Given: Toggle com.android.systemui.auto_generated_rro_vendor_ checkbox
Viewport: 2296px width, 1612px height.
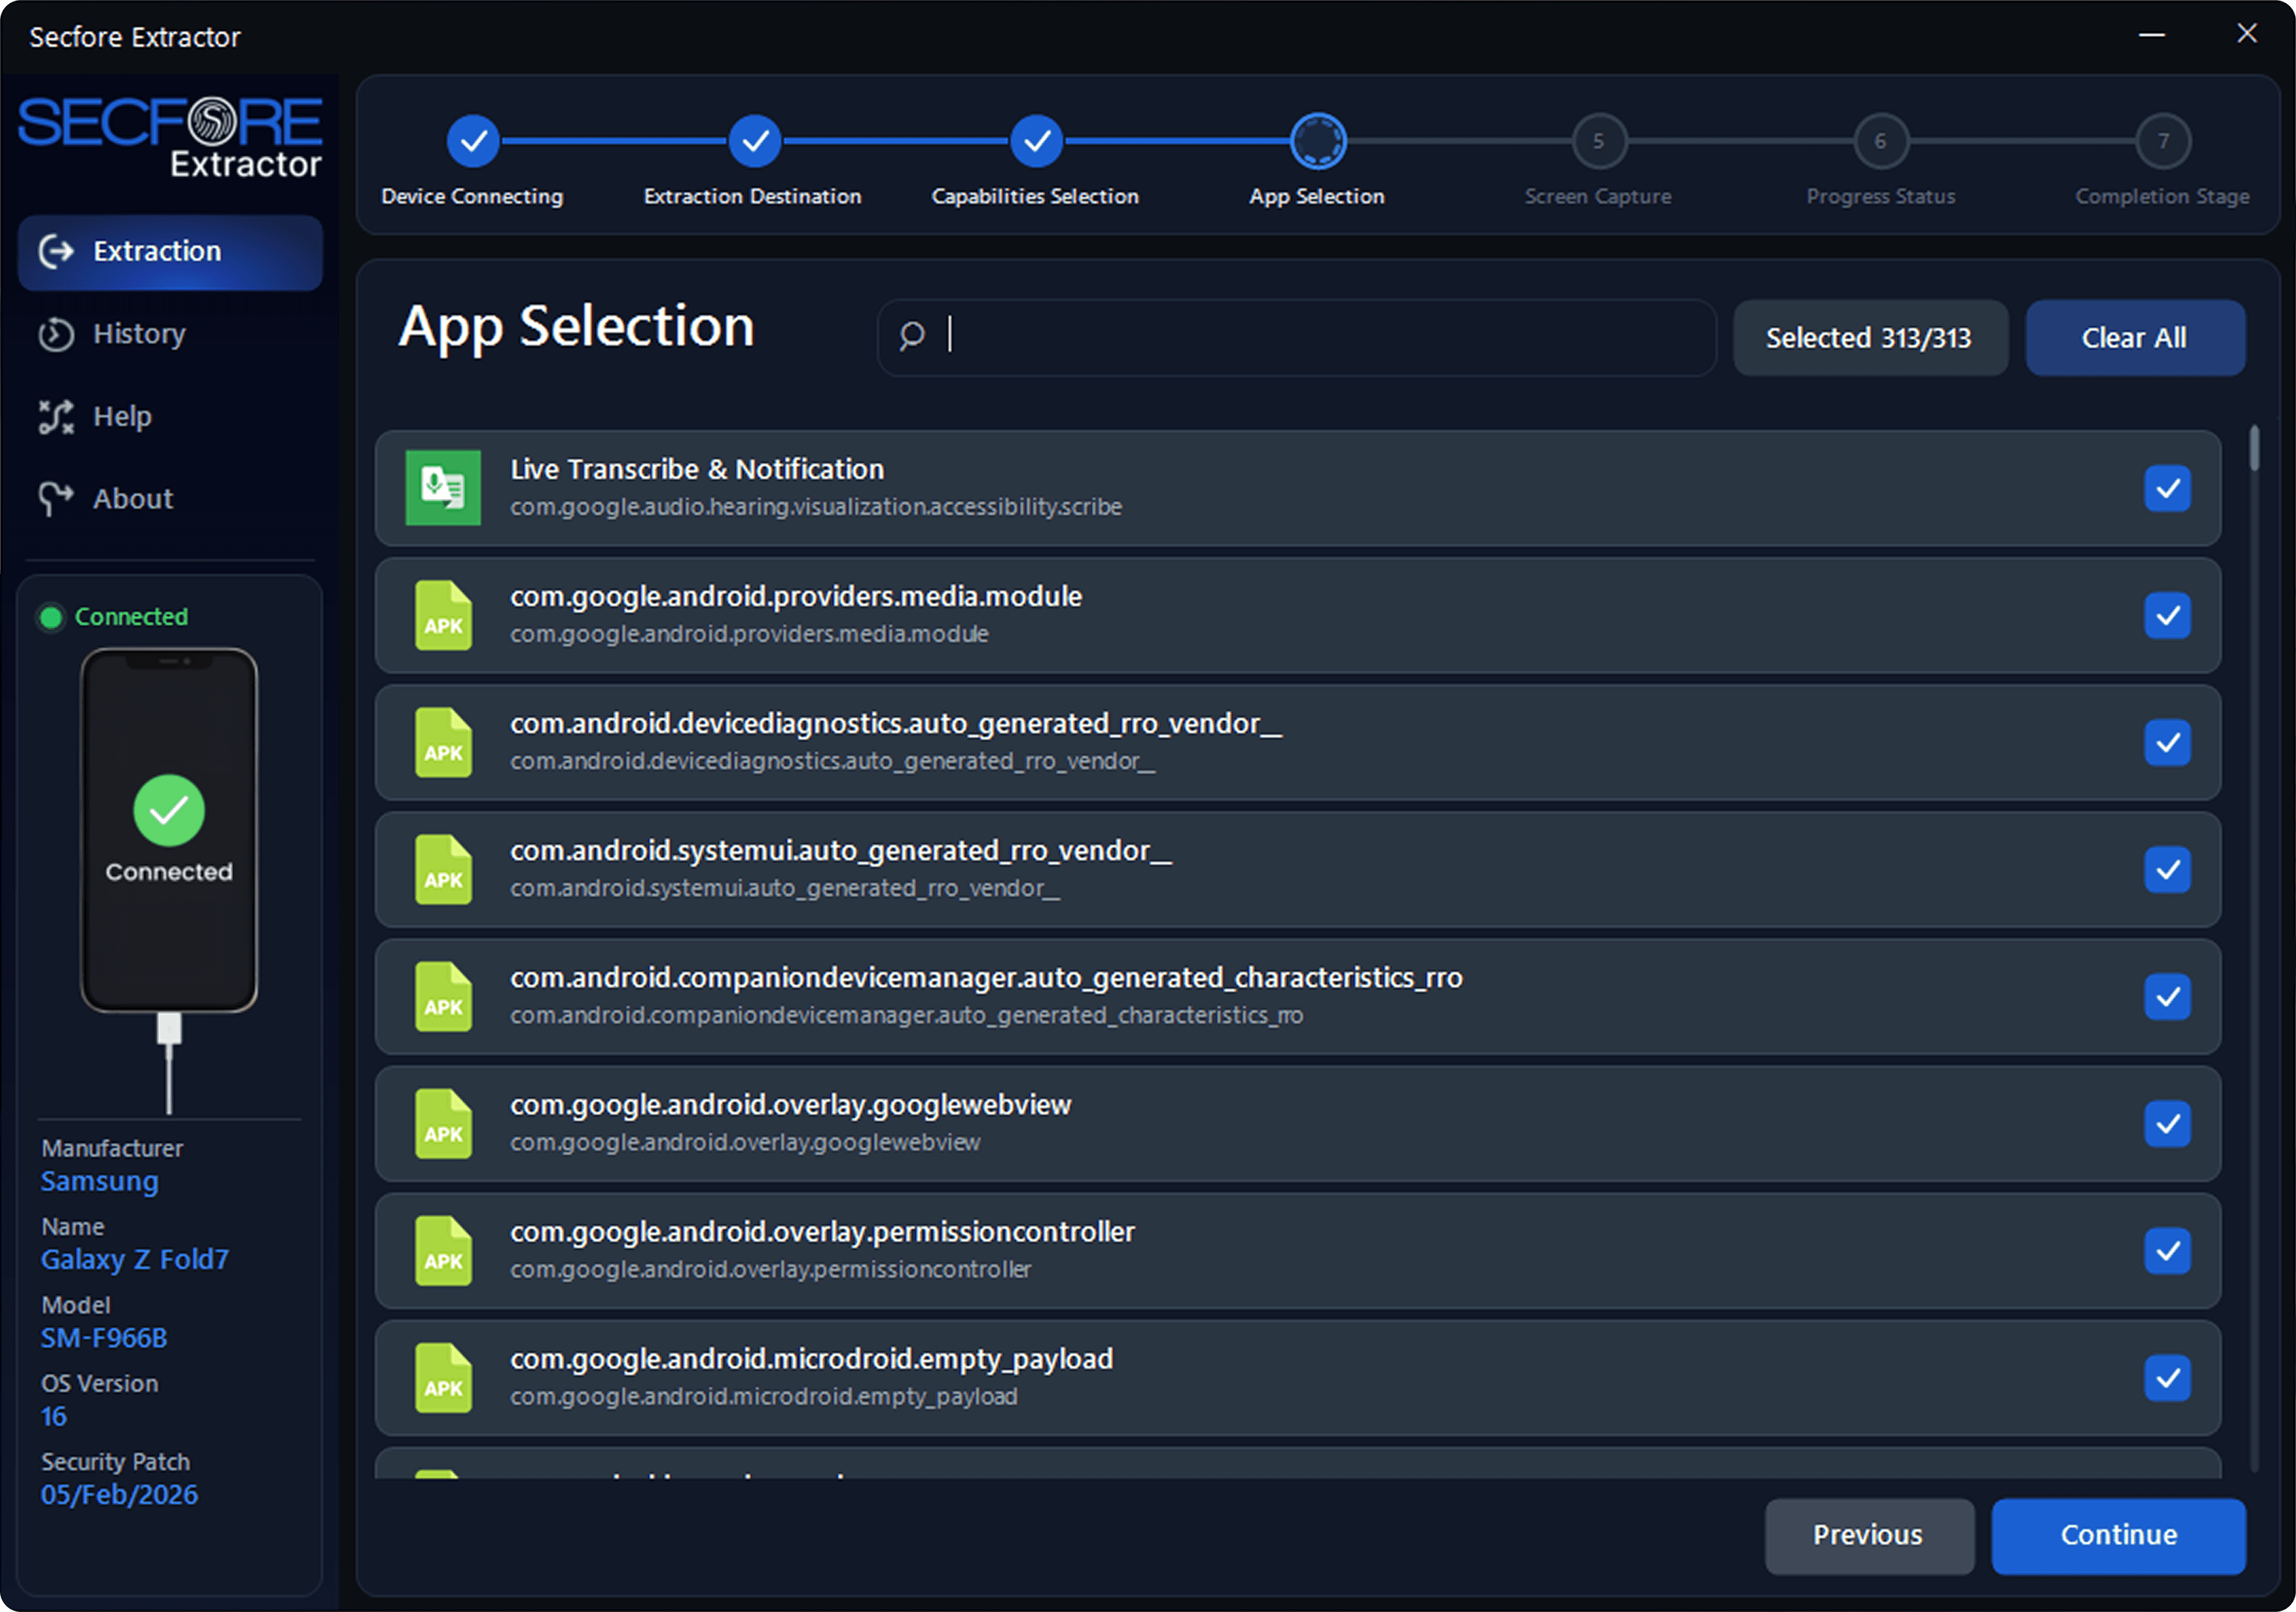Looking at the screenshot, I should [2167, 870].
